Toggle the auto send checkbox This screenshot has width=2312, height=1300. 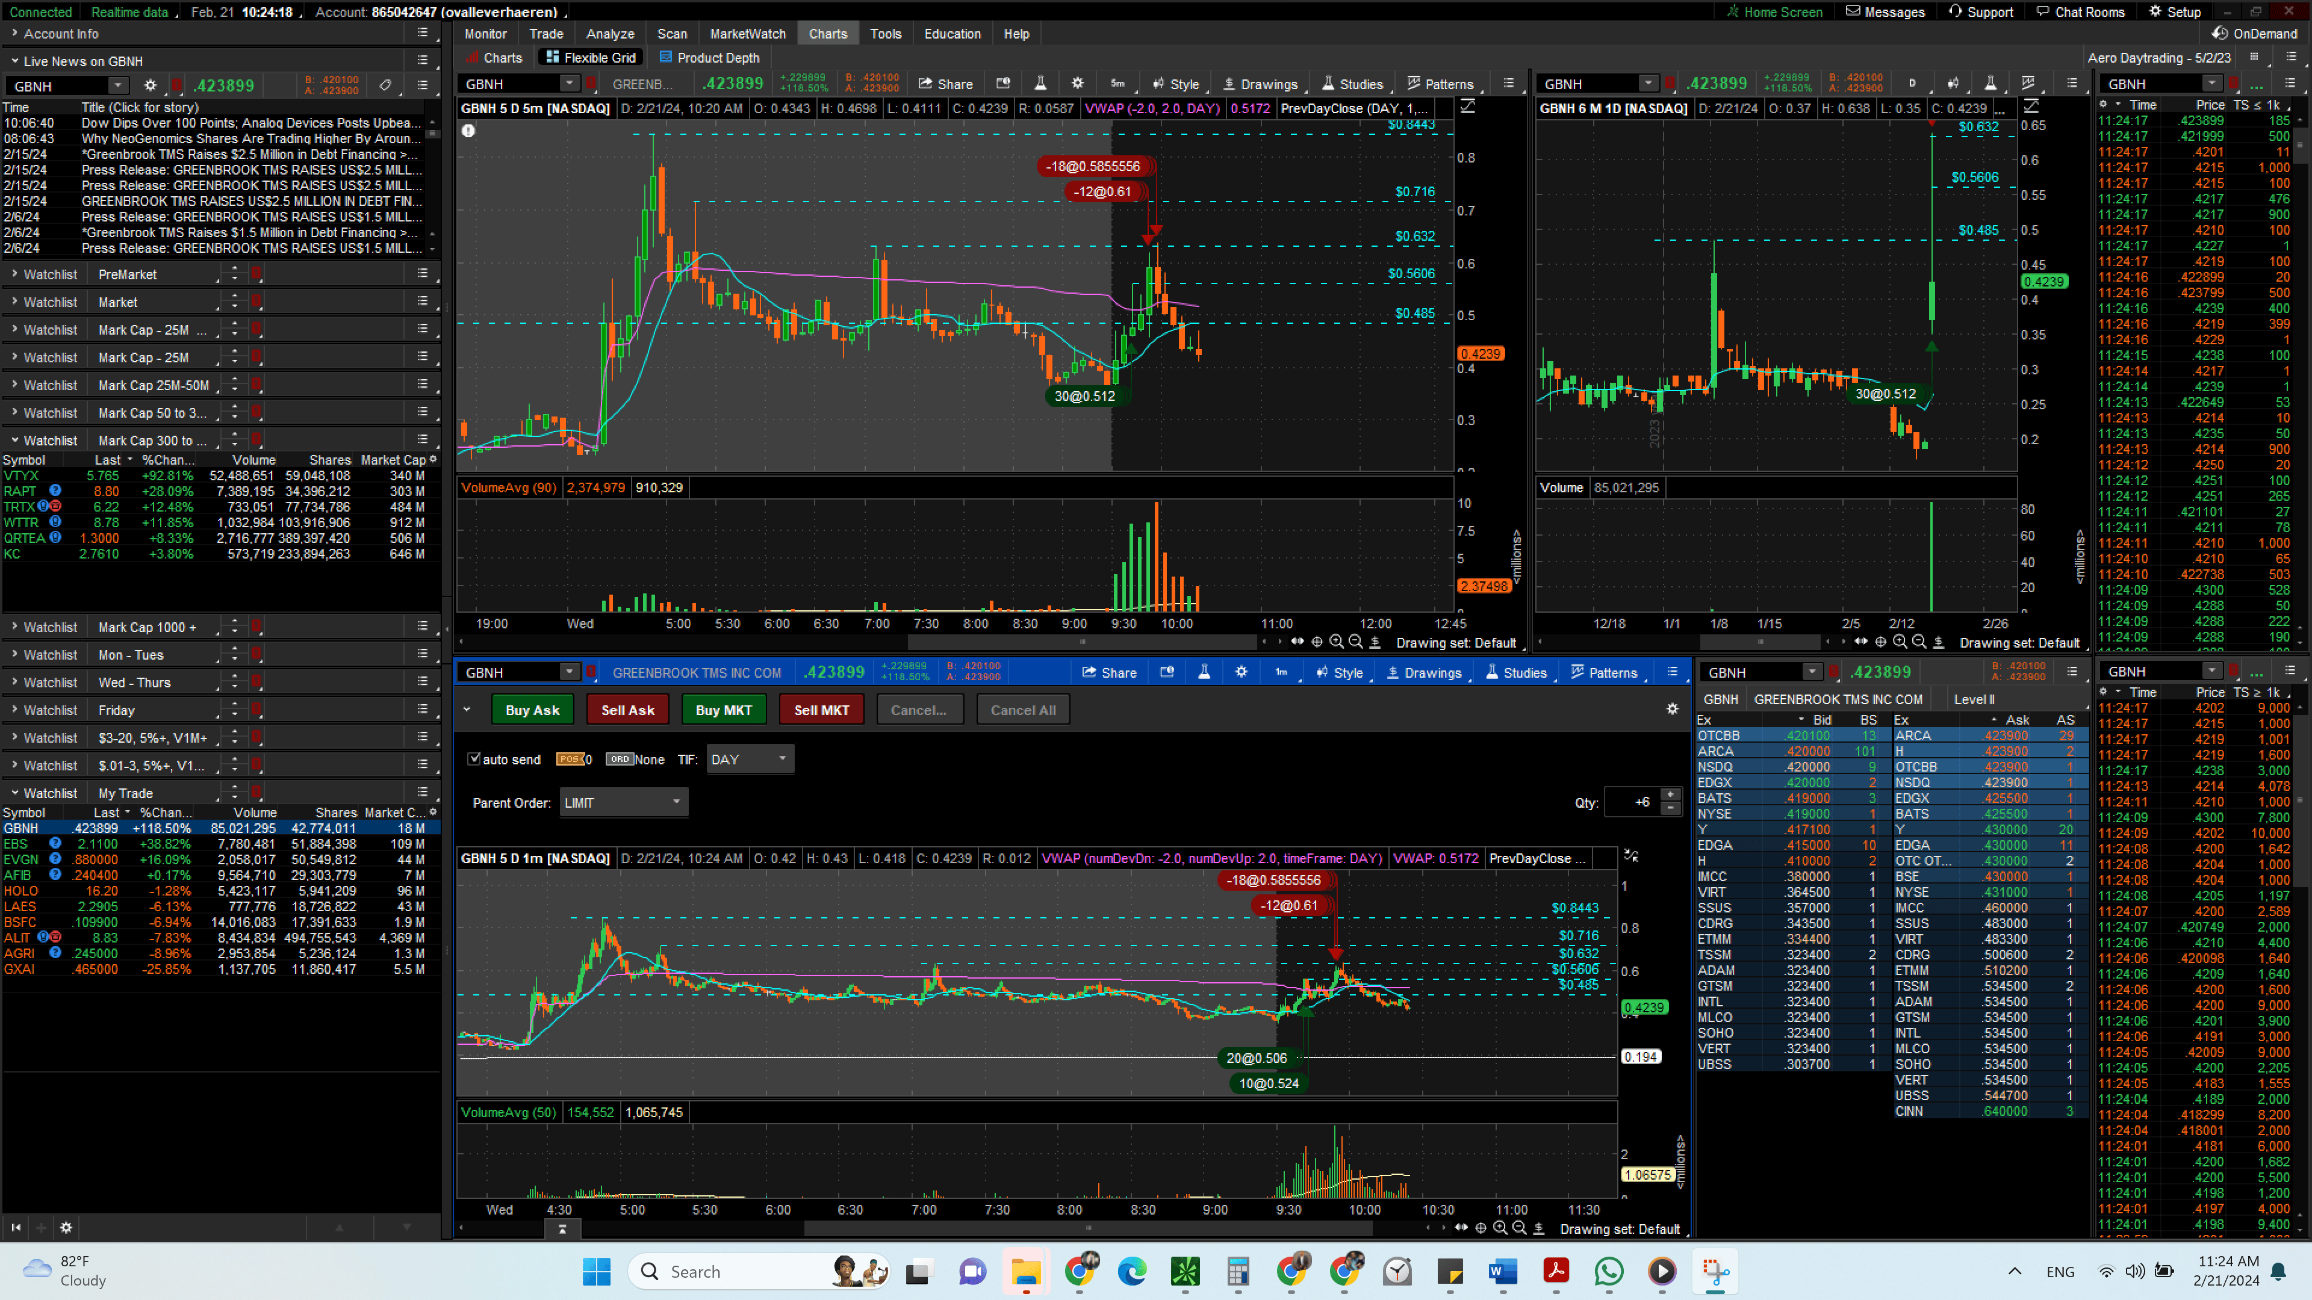point(475,759)
